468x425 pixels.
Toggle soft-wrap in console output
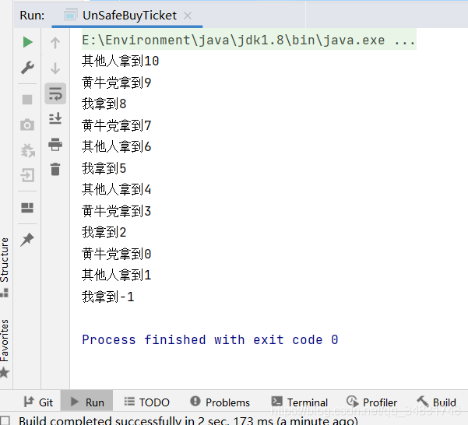55,93
